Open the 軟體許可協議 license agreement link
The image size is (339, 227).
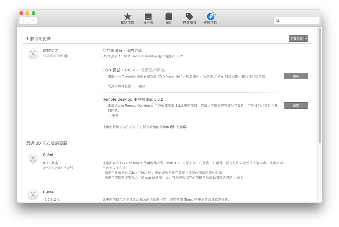(x=176, y=127)
